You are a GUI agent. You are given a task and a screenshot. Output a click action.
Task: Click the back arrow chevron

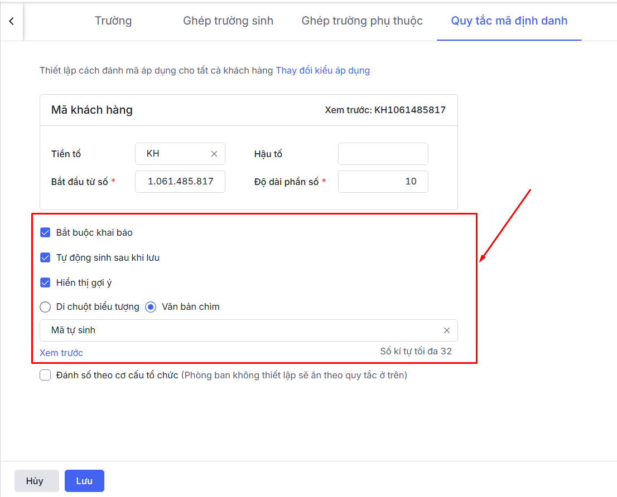[11, 21]
